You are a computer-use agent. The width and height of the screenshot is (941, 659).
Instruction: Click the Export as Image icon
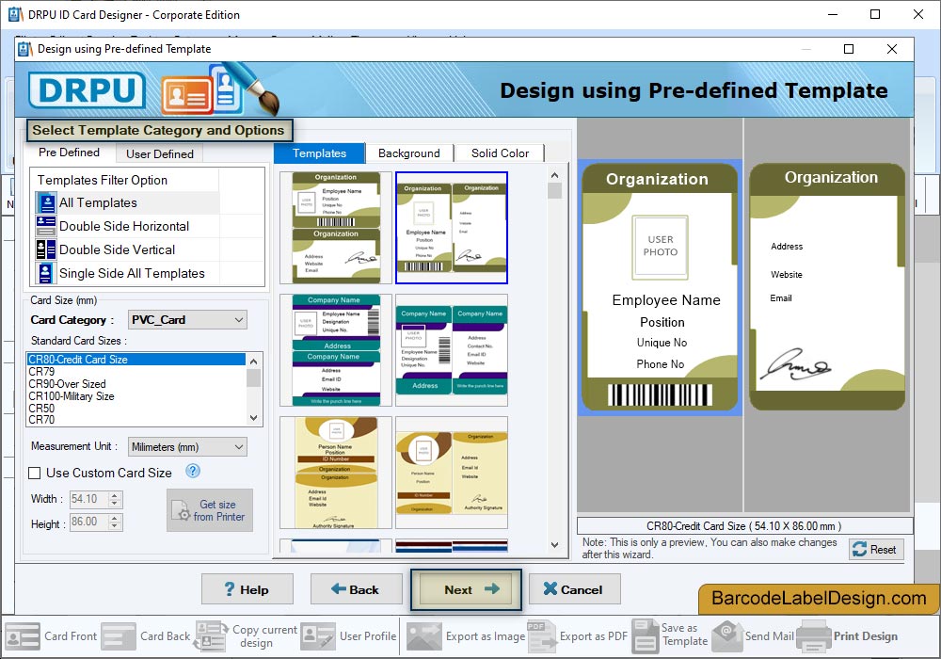click(x=423, y=636)
